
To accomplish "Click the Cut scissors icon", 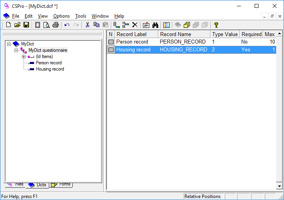I will point(87,25).
